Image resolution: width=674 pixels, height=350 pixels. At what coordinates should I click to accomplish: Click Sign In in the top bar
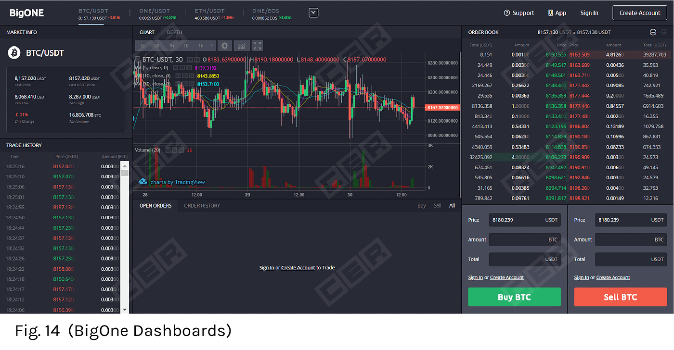(589, 13)
